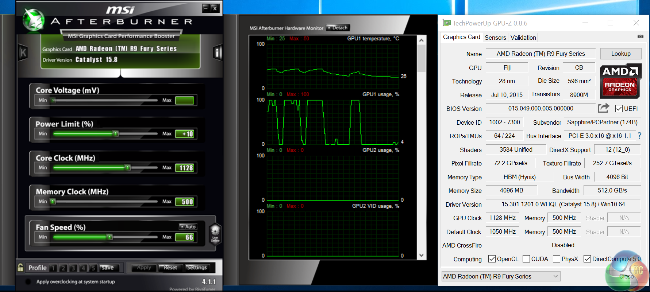This screenshot has height=292, width=650.
Task: Show card information with the i button
Action: pyautogui.click(x=218, y=53)
